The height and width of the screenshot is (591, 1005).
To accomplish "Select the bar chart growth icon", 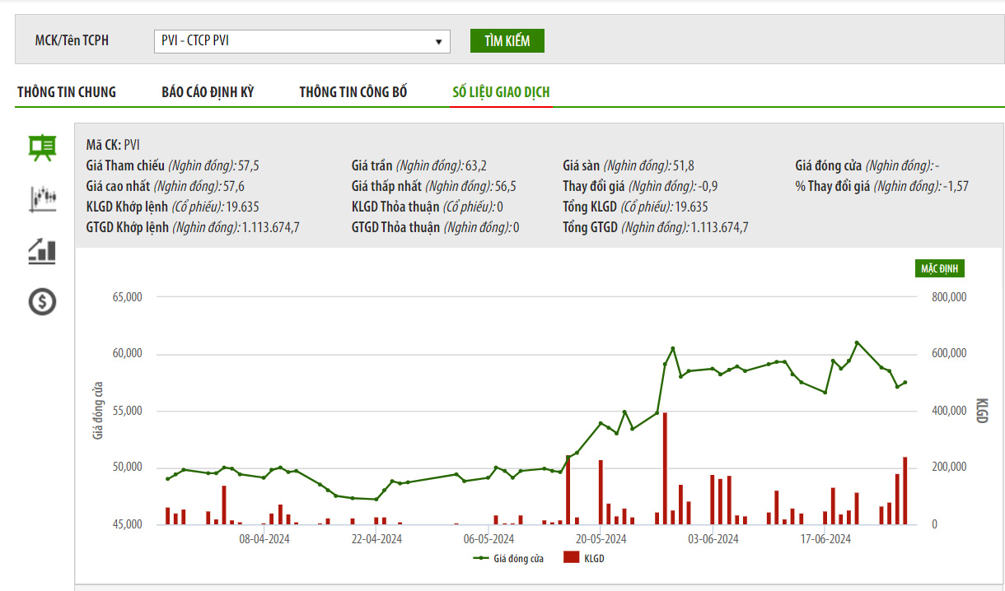I will pyautogui.click(x=42, y=250).
